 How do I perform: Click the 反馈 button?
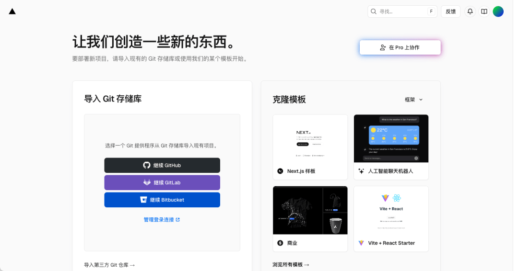(x=450, y=11)
